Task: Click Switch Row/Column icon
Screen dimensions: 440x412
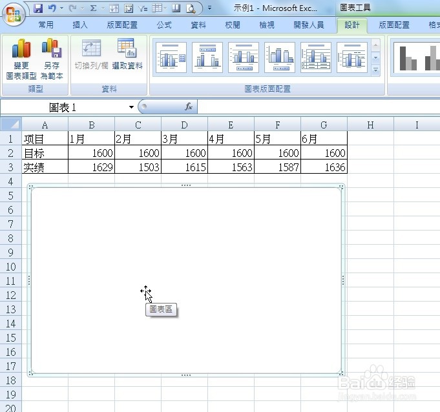Action: [92, 54]
